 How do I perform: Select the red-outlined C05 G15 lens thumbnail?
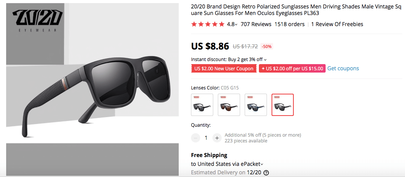pos(283,105)
